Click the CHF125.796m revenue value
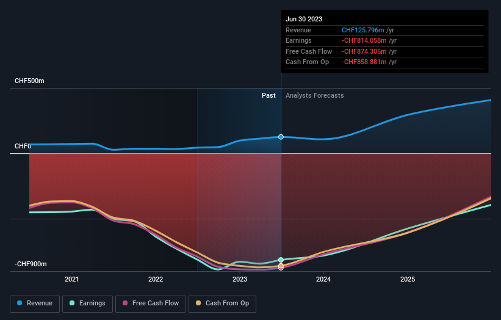The image size is (501, 320). (x=362, y=30)
